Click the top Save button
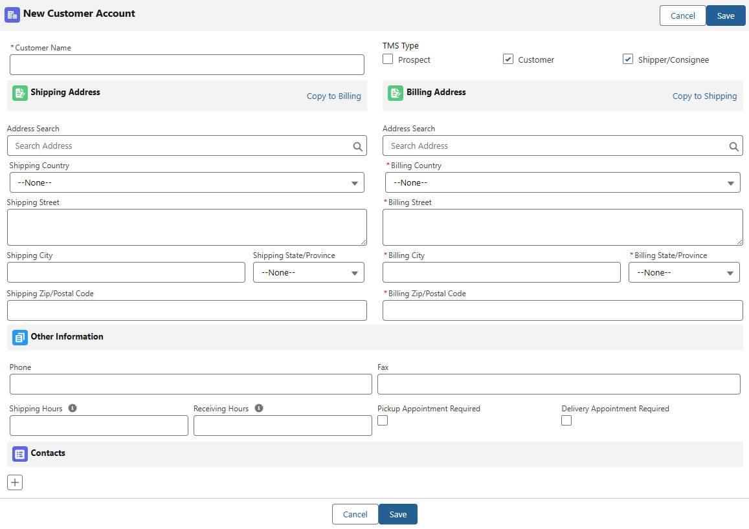This screenshot has height=529, width=749. [x=726, y=16]
